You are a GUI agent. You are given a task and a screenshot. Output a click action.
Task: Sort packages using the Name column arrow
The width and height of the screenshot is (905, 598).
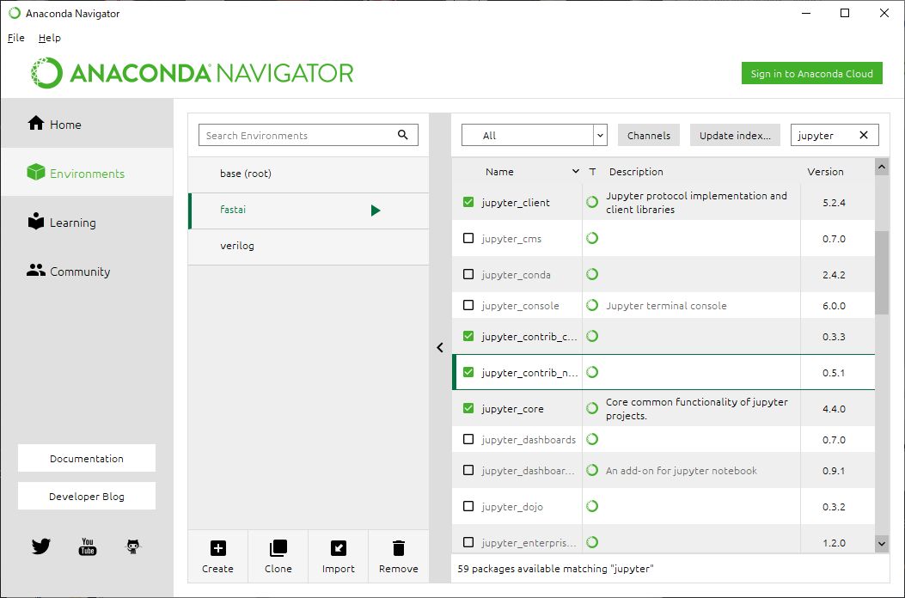click(576, 172)
